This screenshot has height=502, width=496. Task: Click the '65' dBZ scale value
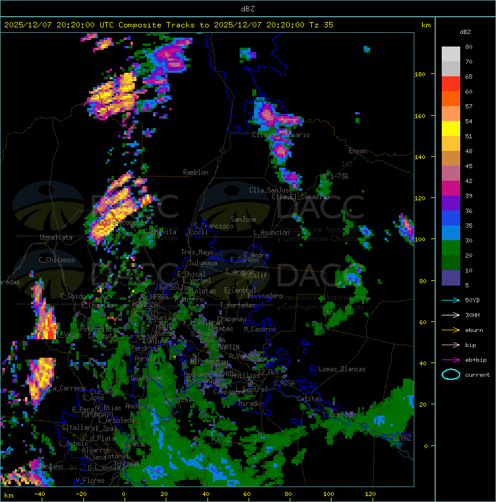(x=469, y=76)
